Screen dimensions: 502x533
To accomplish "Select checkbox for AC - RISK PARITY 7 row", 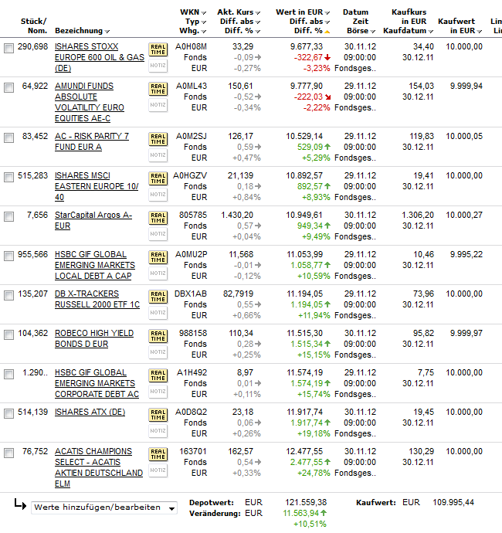I will click(x=8, y=138).
